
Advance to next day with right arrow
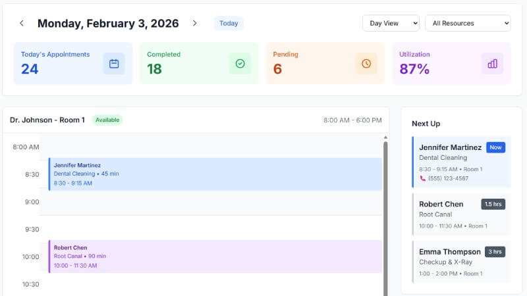pyautogui.click(x=194, y=23)
